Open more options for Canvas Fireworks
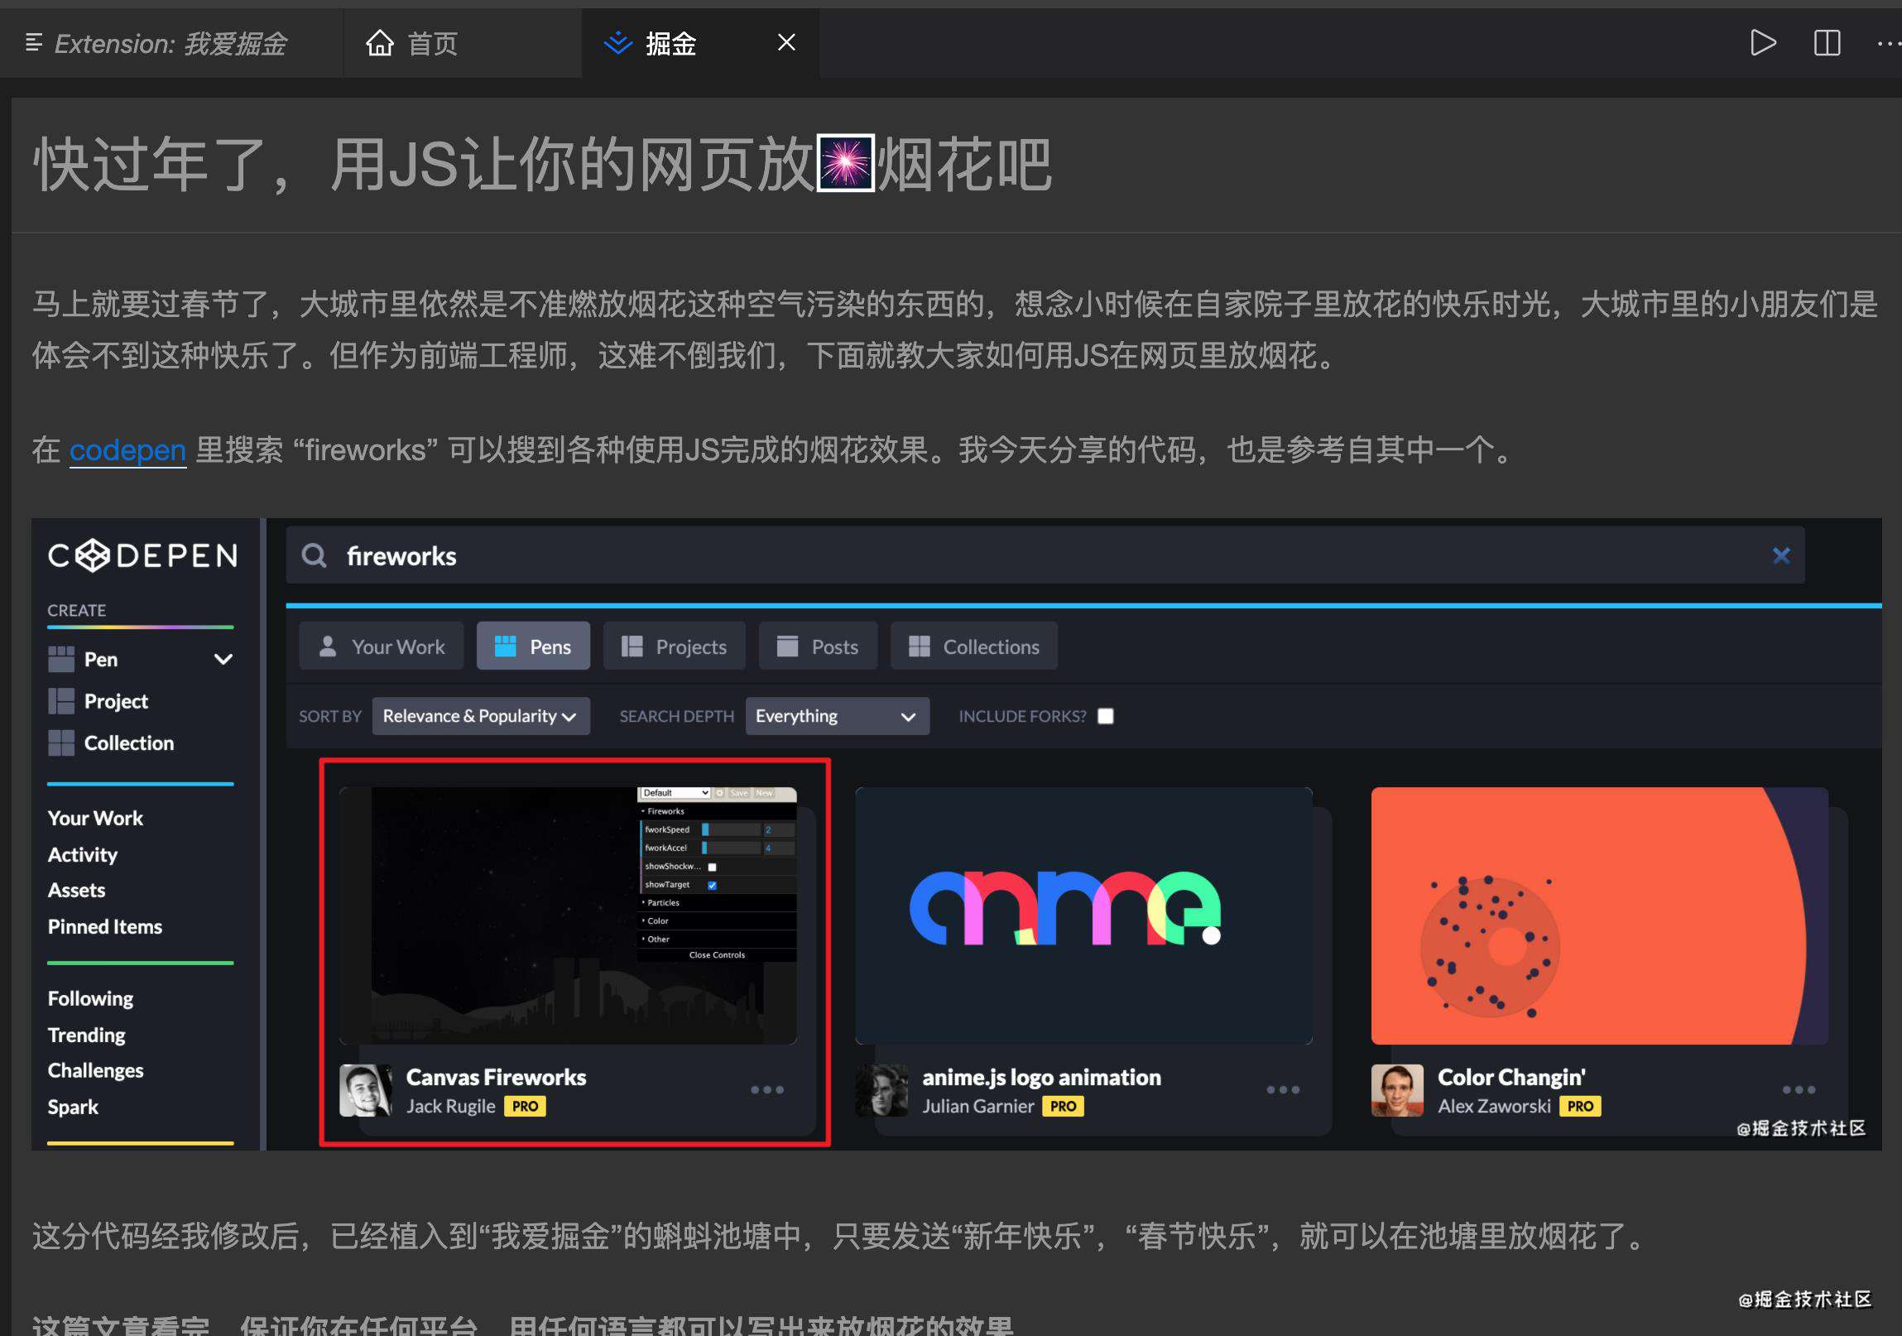The width and height of the screenshot is (1902, 1336). [x=767, y=1089]
